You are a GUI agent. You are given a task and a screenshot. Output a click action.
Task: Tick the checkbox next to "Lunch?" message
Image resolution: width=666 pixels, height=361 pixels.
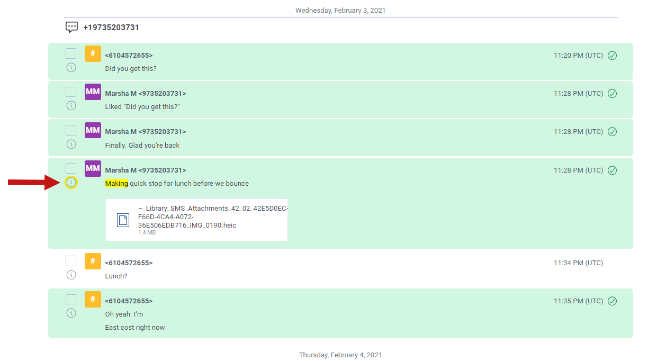(x=71, y=261)
